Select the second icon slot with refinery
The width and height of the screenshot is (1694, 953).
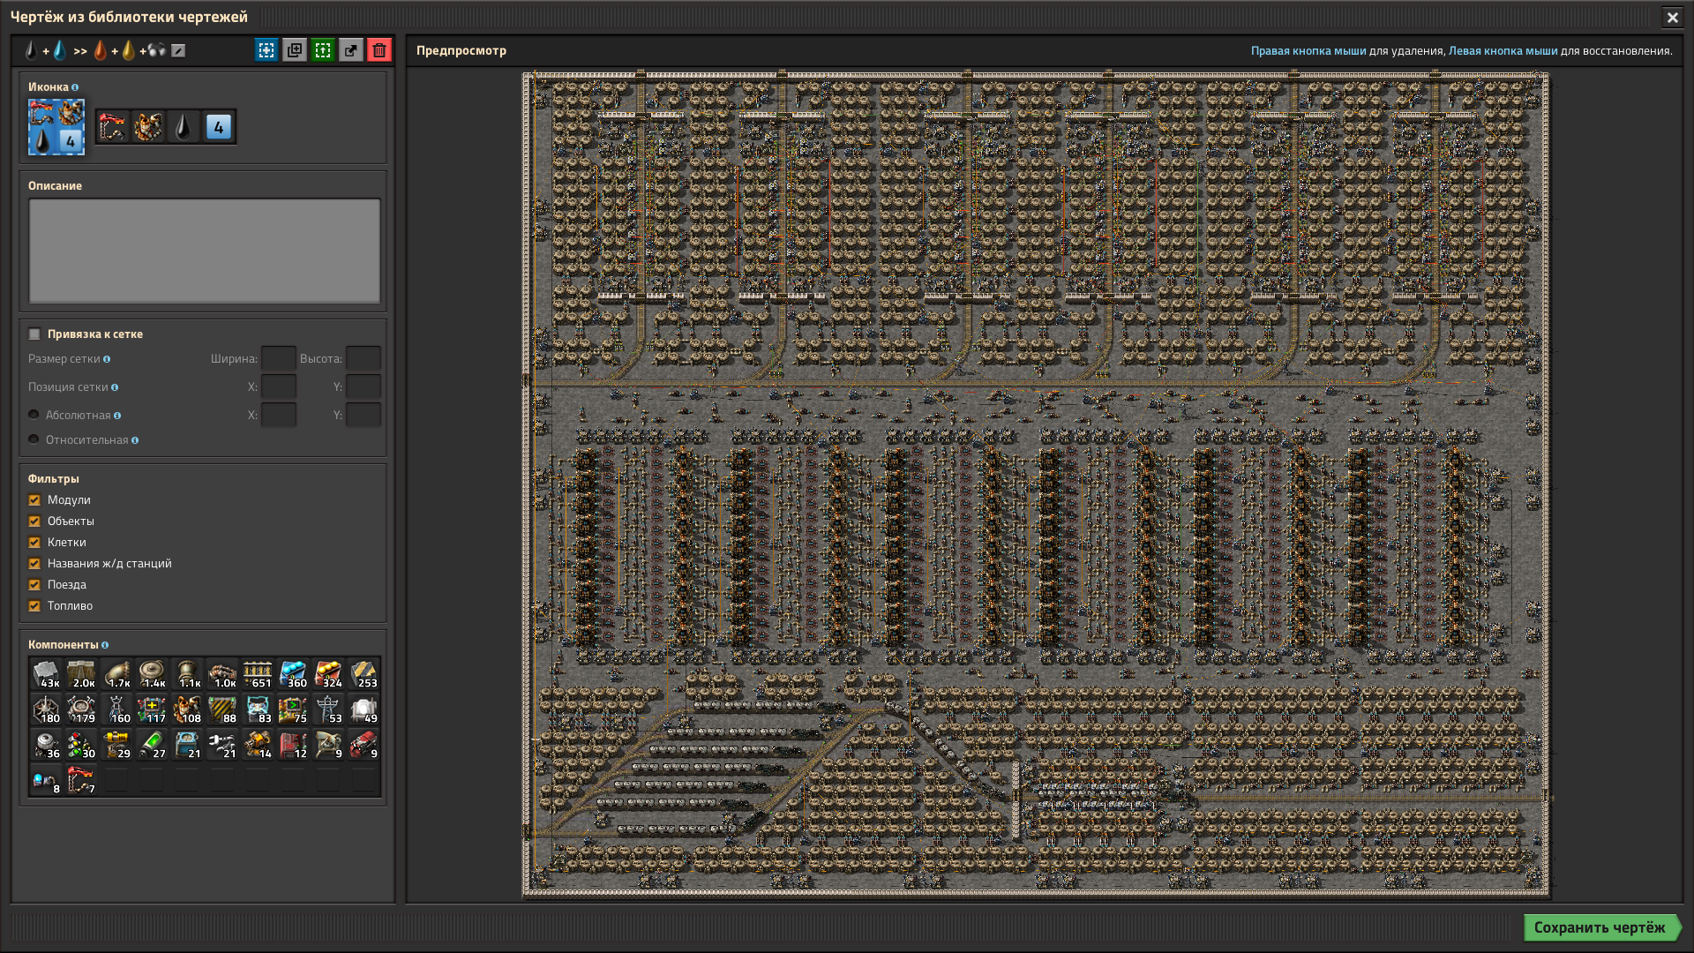(x=148, y=127)
